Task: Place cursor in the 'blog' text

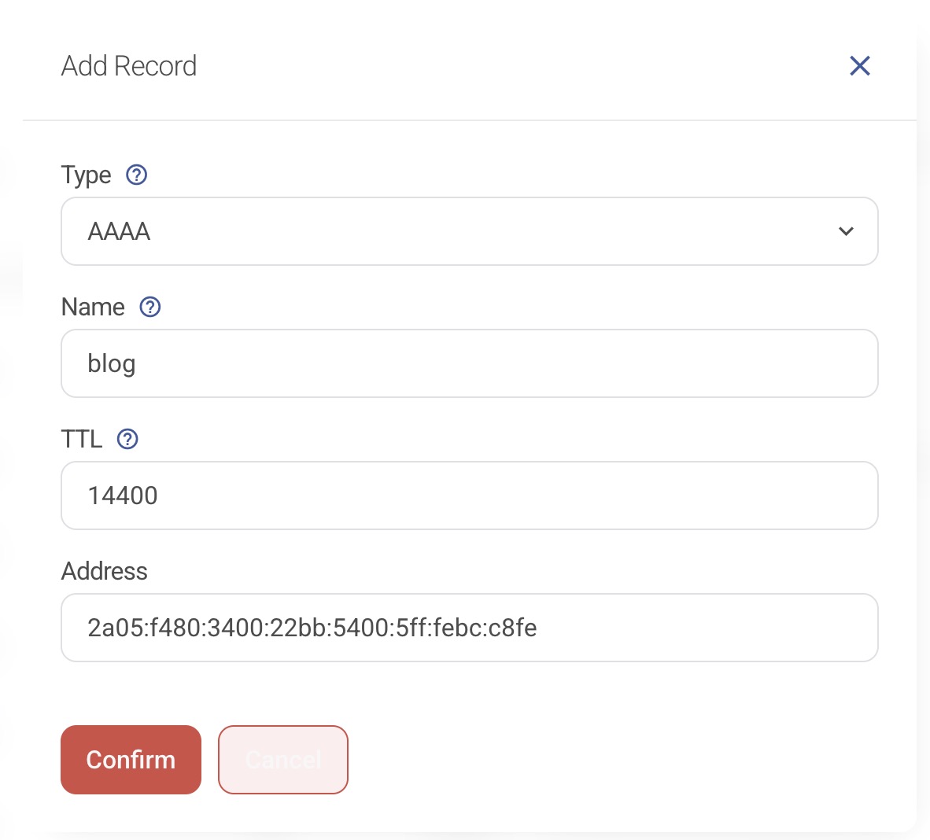Action: pos(112,364)
